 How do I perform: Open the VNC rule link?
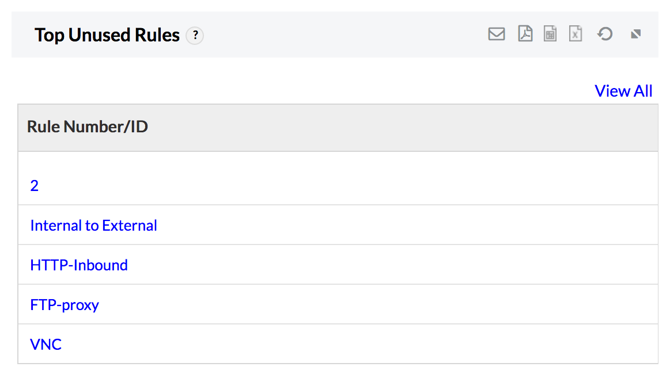tap(46, 345)
